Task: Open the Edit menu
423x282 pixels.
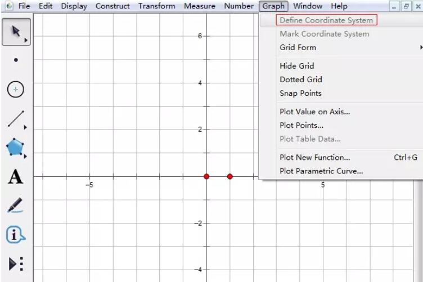Action: coord(46,6)
